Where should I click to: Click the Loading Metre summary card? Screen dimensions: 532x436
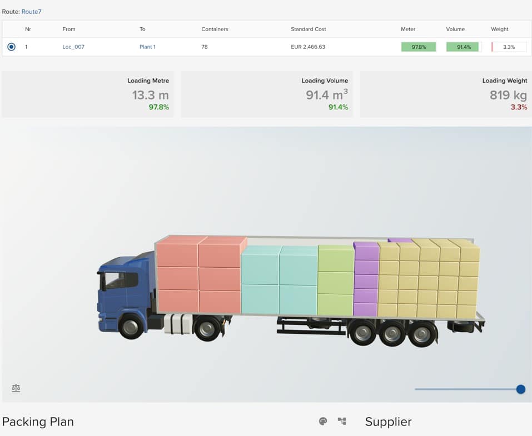(88, 94)
